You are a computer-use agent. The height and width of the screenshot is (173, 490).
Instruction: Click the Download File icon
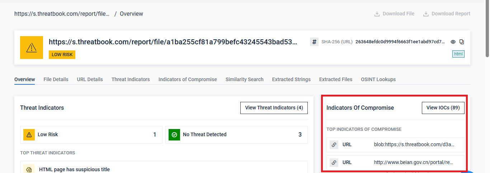tap(377, 14)
